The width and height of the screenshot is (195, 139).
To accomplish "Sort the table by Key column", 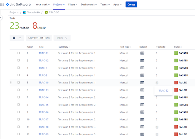I will pyautogui.click(x=42, y=47).
